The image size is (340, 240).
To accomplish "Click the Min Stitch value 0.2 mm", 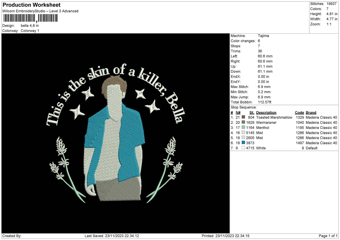I will 264,92.
